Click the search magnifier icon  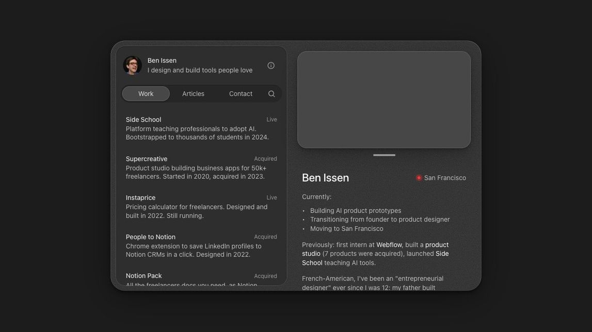pyautogui.click(x=271, y=93)
